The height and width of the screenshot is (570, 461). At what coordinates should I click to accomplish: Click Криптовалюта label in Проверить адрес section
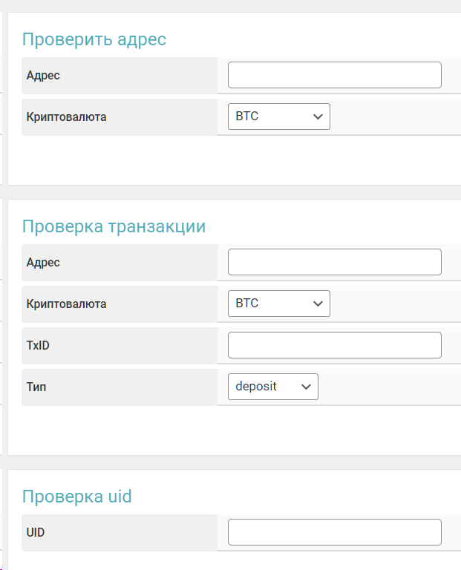click(66, 117)
